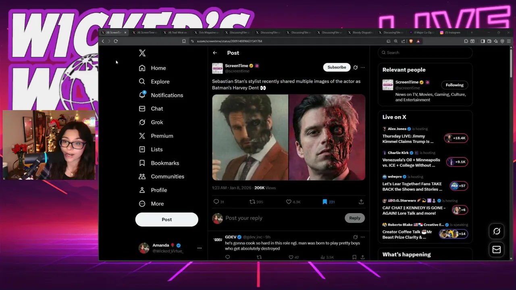Click the Grok icon beside Subscribe
The image size is (516, 290).
355,67
